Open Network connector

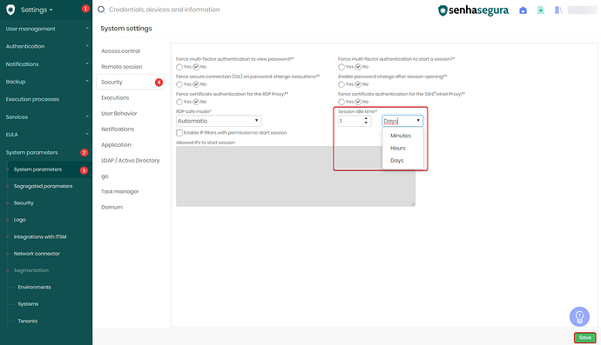click(37, 254)
